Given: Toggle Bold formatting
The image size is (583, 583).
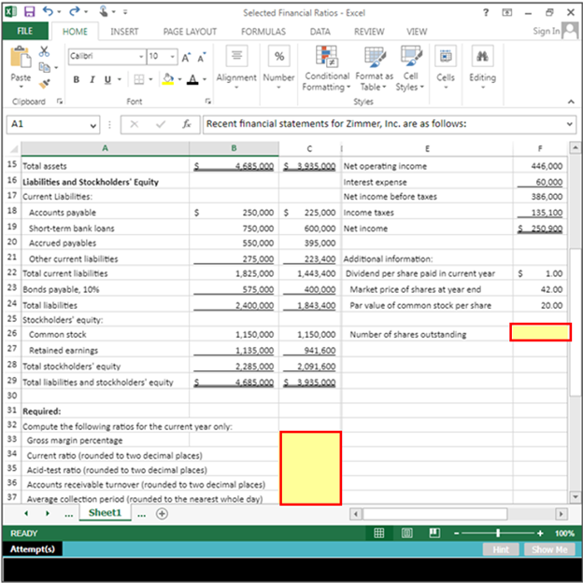Looking at the screenshot, I should pos(77,79).
